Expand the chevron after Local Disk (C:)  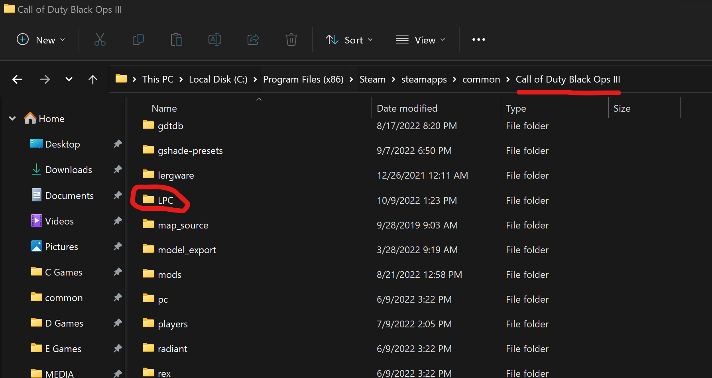255,79
